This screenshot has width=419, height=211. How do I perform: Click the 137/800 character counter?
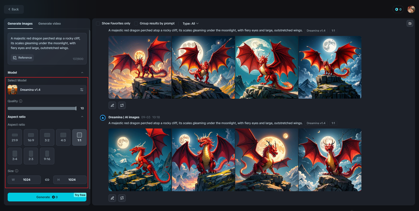click(78, 59)
